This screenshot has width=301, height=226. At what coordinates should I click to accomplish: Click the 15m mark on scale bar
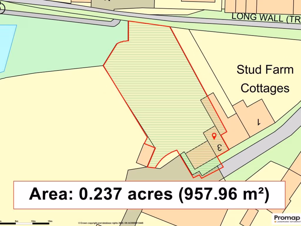pyautogui.click(x=50, y=221)
